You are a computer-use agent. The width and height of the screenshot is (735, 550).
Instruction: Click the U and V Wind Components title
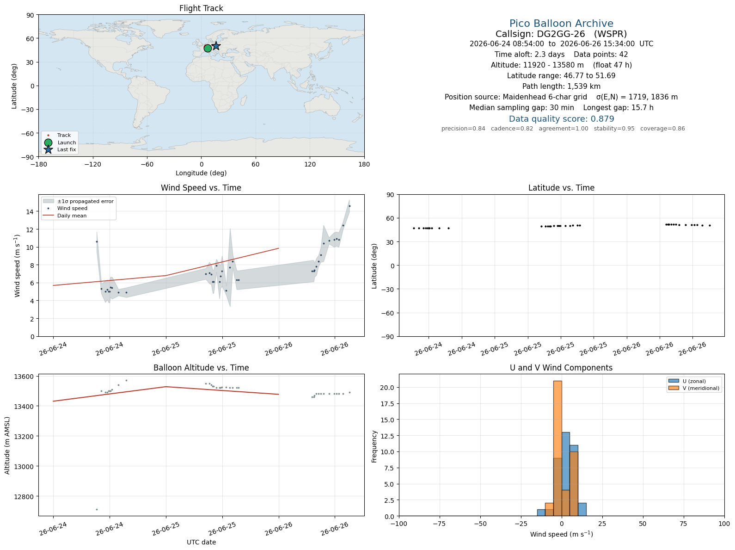tap(561, 368)
